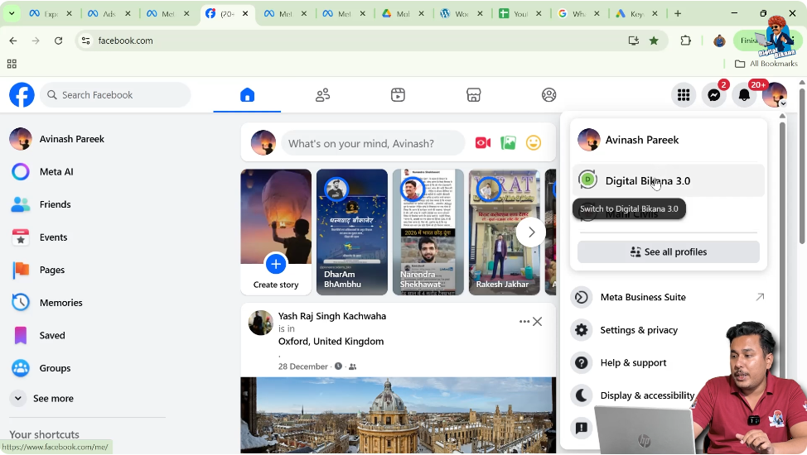Open the Apps grid in bookmarks bar
The height and width of the screenshot is (455, 807).
[x=12, y=64]
